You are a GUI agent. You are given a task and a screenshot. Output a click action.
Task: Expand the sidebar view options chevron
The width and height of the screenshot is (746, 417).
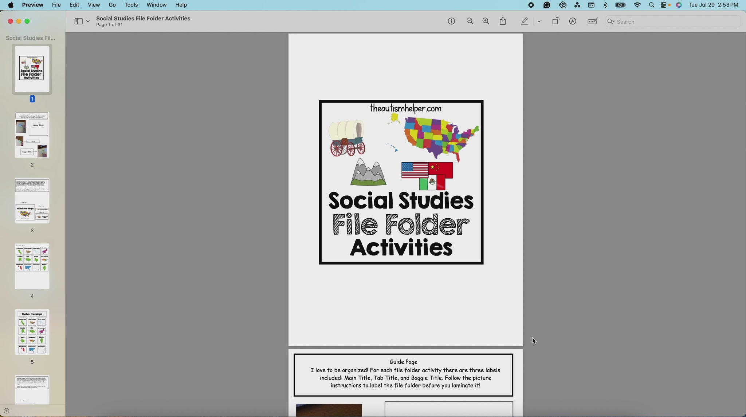(x=88, y=21)
